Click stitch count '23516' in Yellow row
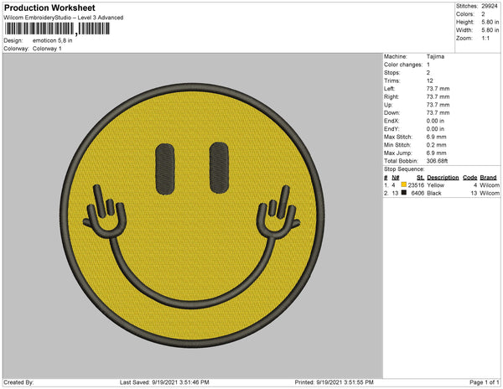The width and height of the screenshot is (503, 389). [x=416, y=185]
